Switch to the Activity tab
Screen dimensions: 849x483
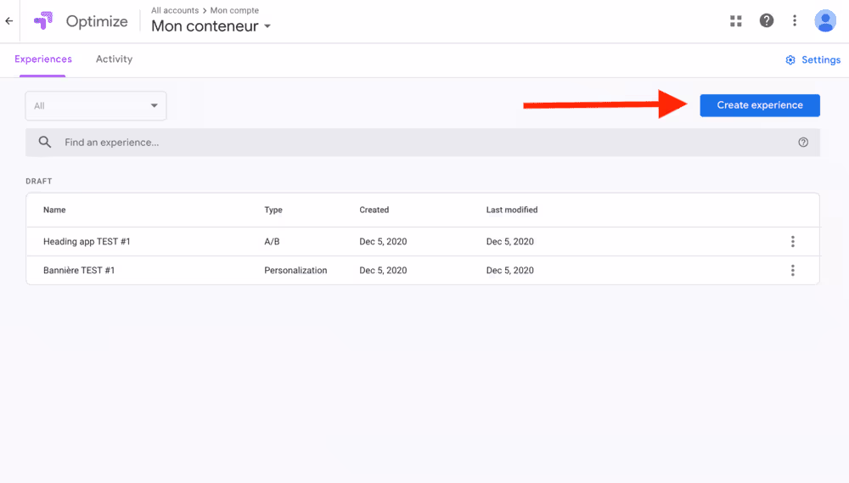click(115, 59)
